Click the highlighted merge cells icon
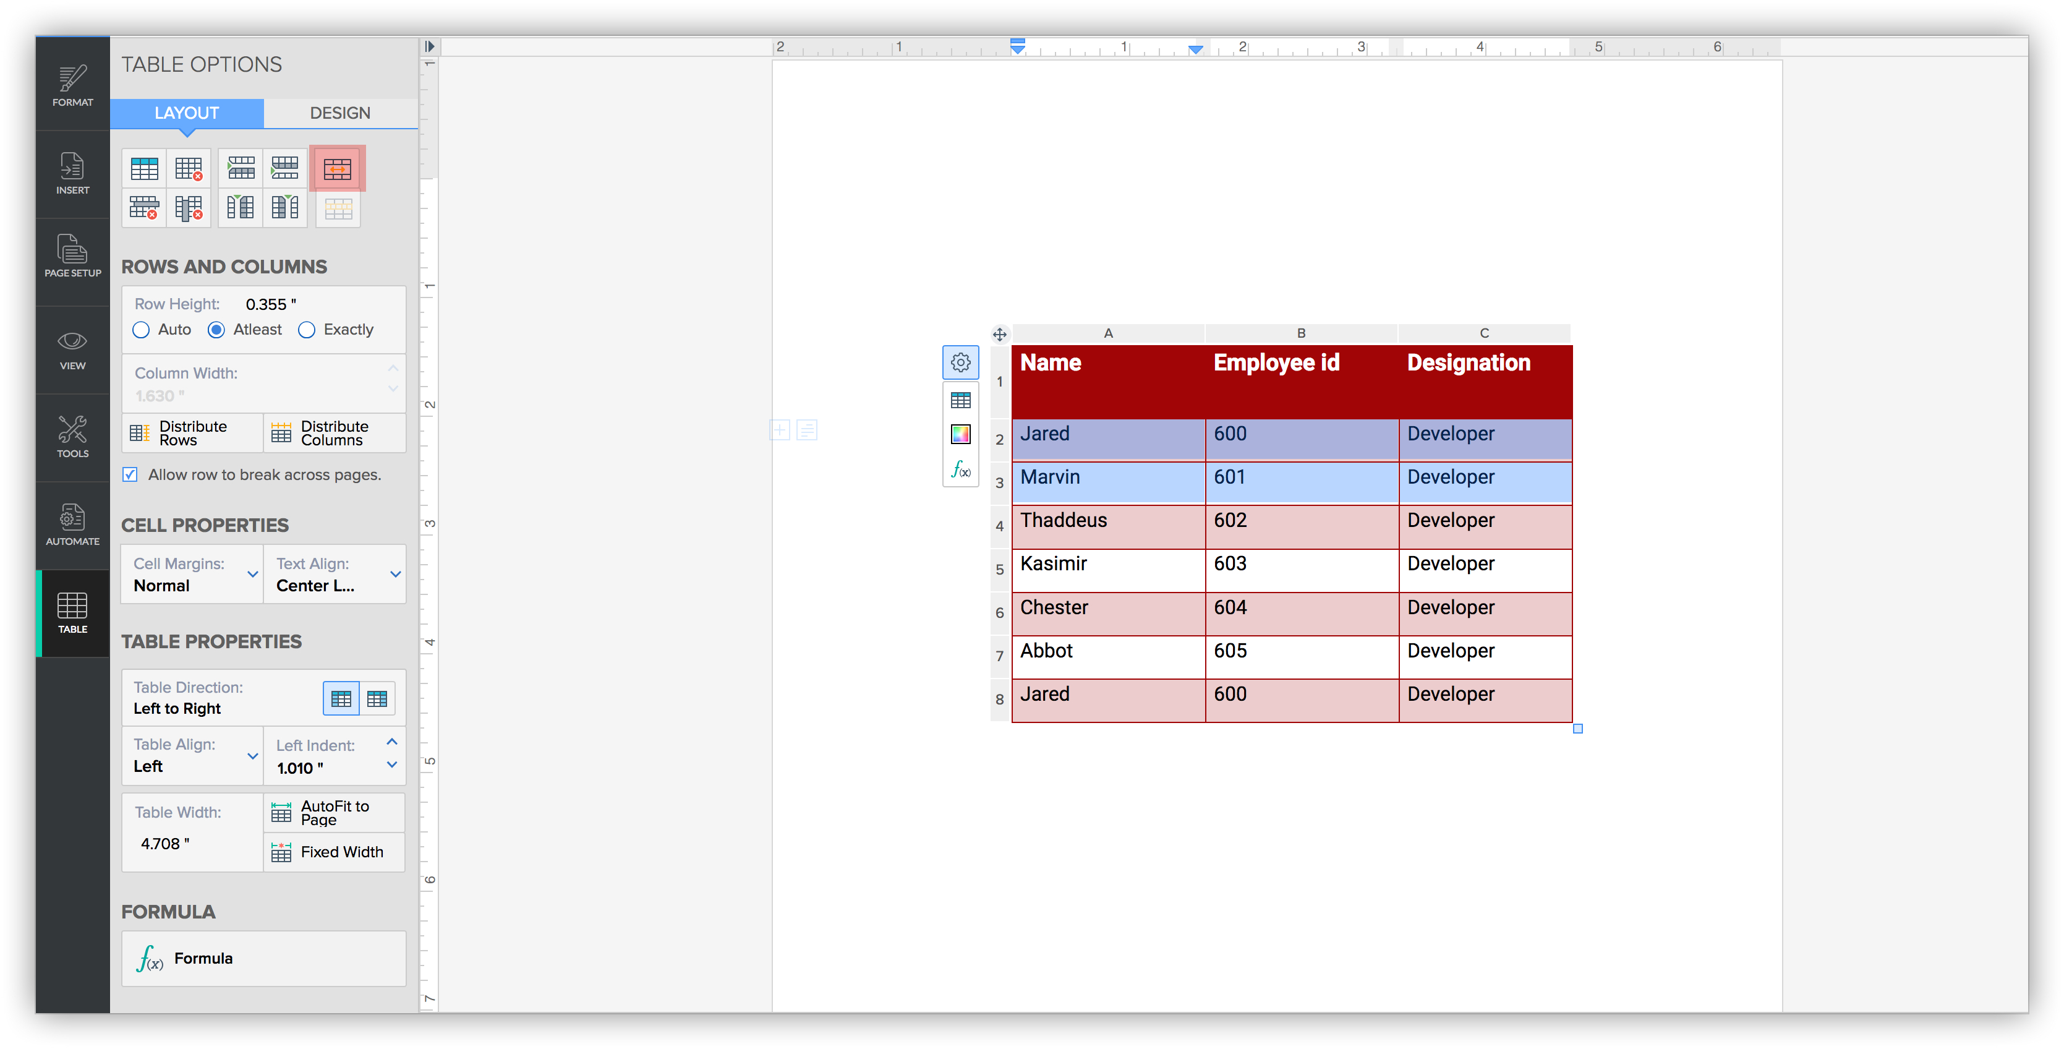The width and height of the screenshot is (2064, 1049). coord(338,169)
